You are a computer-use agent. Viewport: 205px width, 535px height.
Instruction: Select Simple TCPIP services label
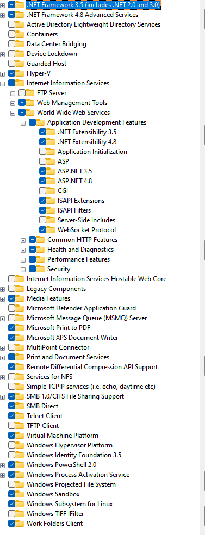(x=91, y=387)
